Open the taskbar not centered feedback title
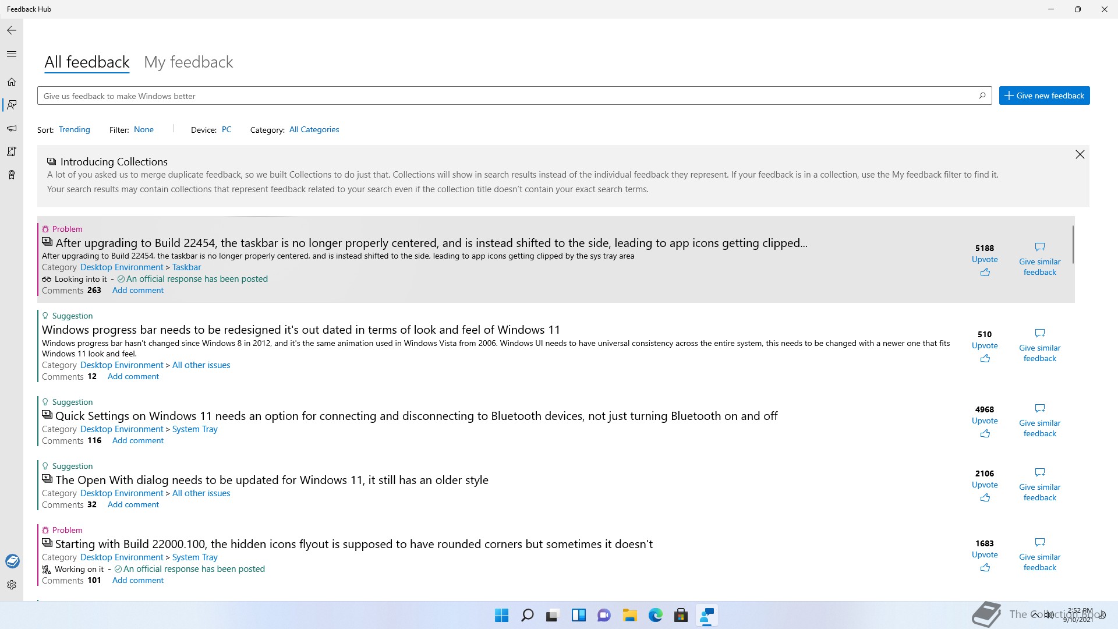The width and height of the screenshot is (1118, 629). pyautogui.click(x=431, y=243)
